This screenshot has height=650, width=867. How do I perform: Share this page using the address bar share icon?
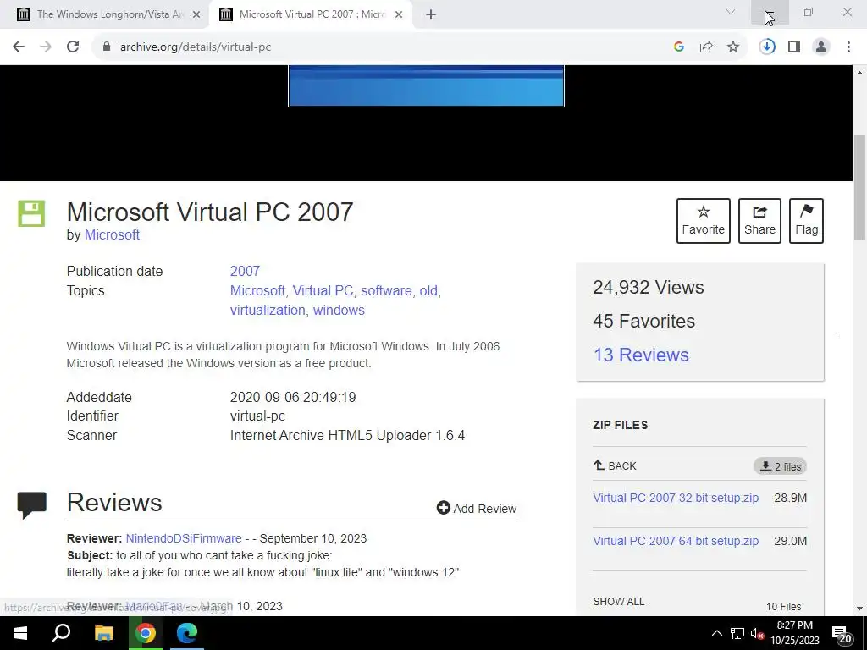pyautogui.click(x=706, y=47)
